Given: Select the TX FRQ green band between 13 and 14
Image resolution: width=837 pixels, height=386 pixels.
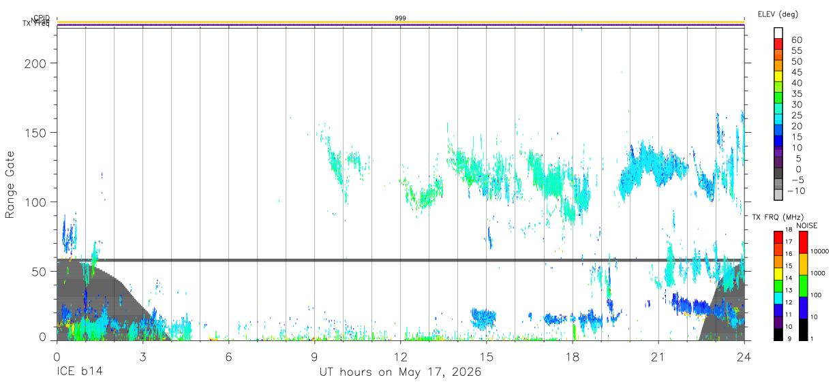Looking at the screenshot, I should coord(778,286).
